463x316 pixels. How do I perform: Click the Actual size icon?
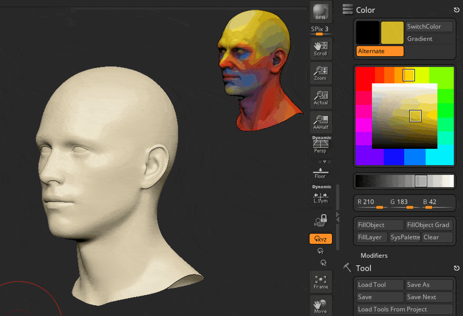click(321, 98)
